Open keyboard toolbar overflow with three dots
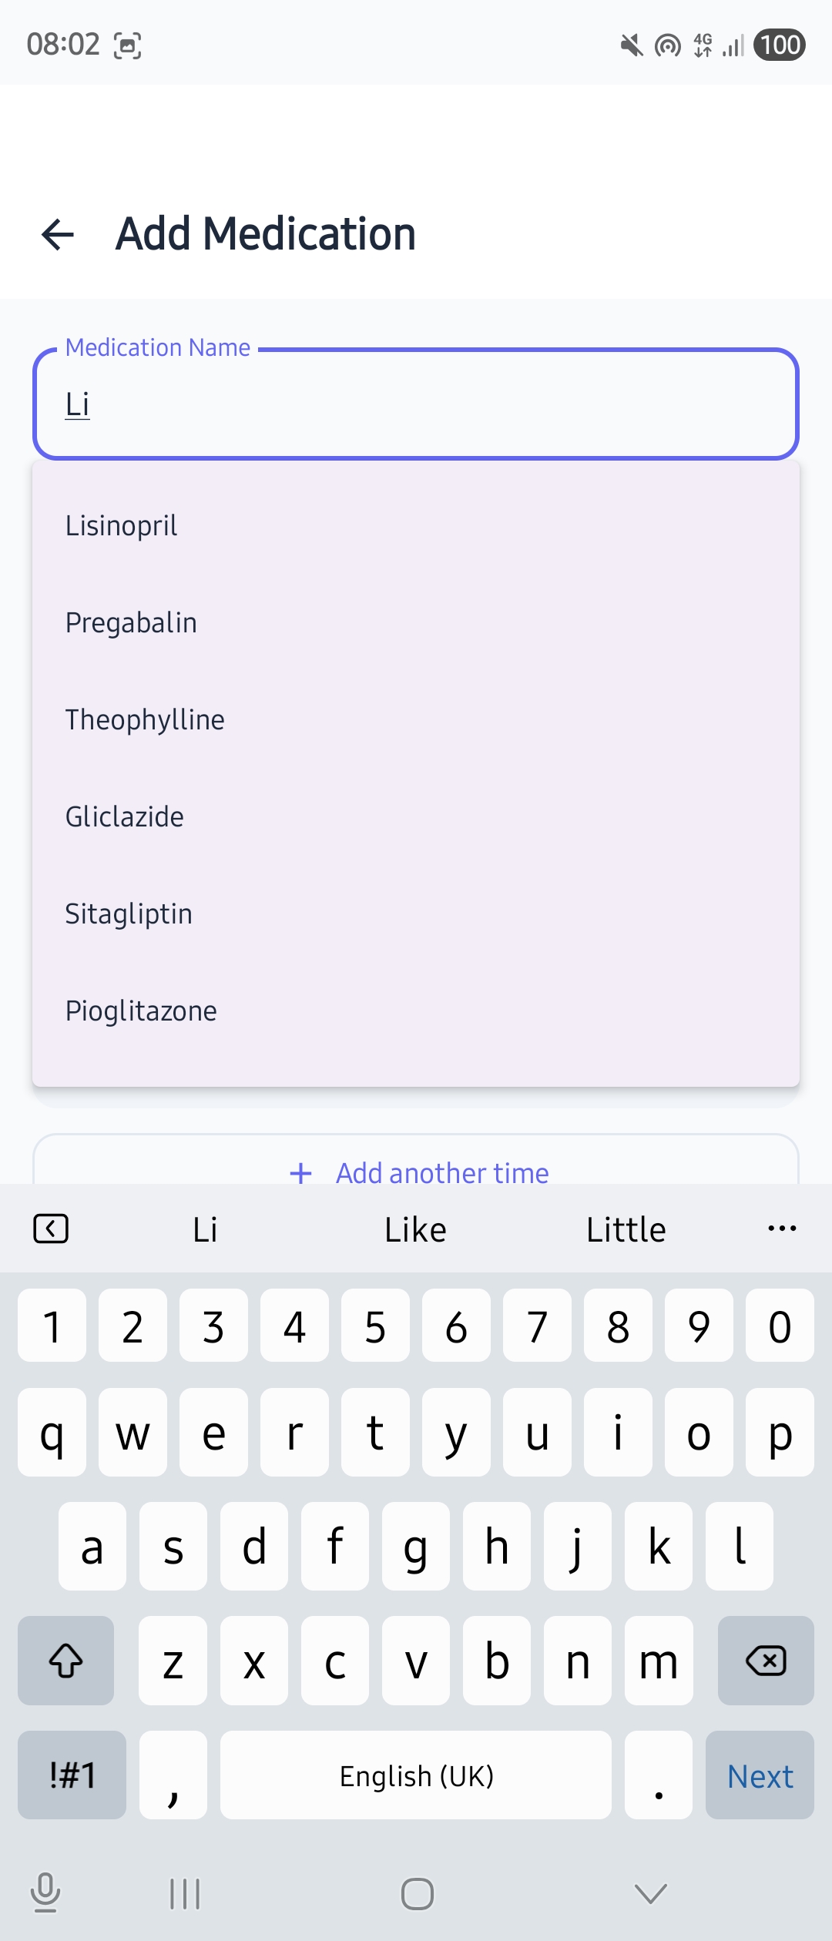The height and width of the screenshot is (1941, 832). [781, 1229]
